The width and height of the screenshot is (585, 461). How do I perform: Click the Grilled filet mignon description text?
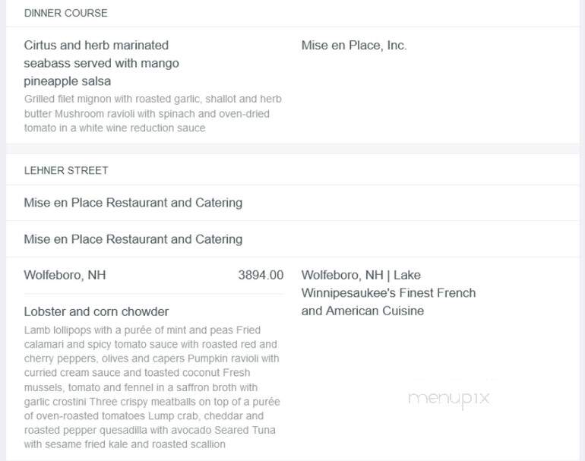(x=153, y=113)
